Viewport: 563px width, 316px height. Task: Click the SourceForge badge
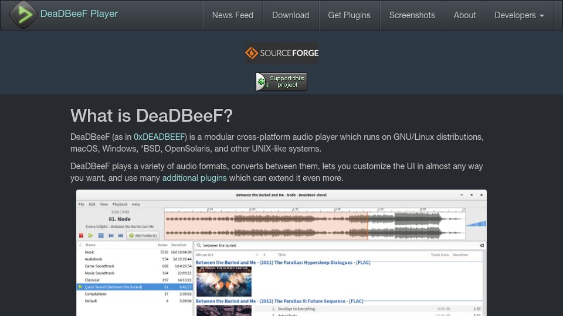tap(281, 53)
